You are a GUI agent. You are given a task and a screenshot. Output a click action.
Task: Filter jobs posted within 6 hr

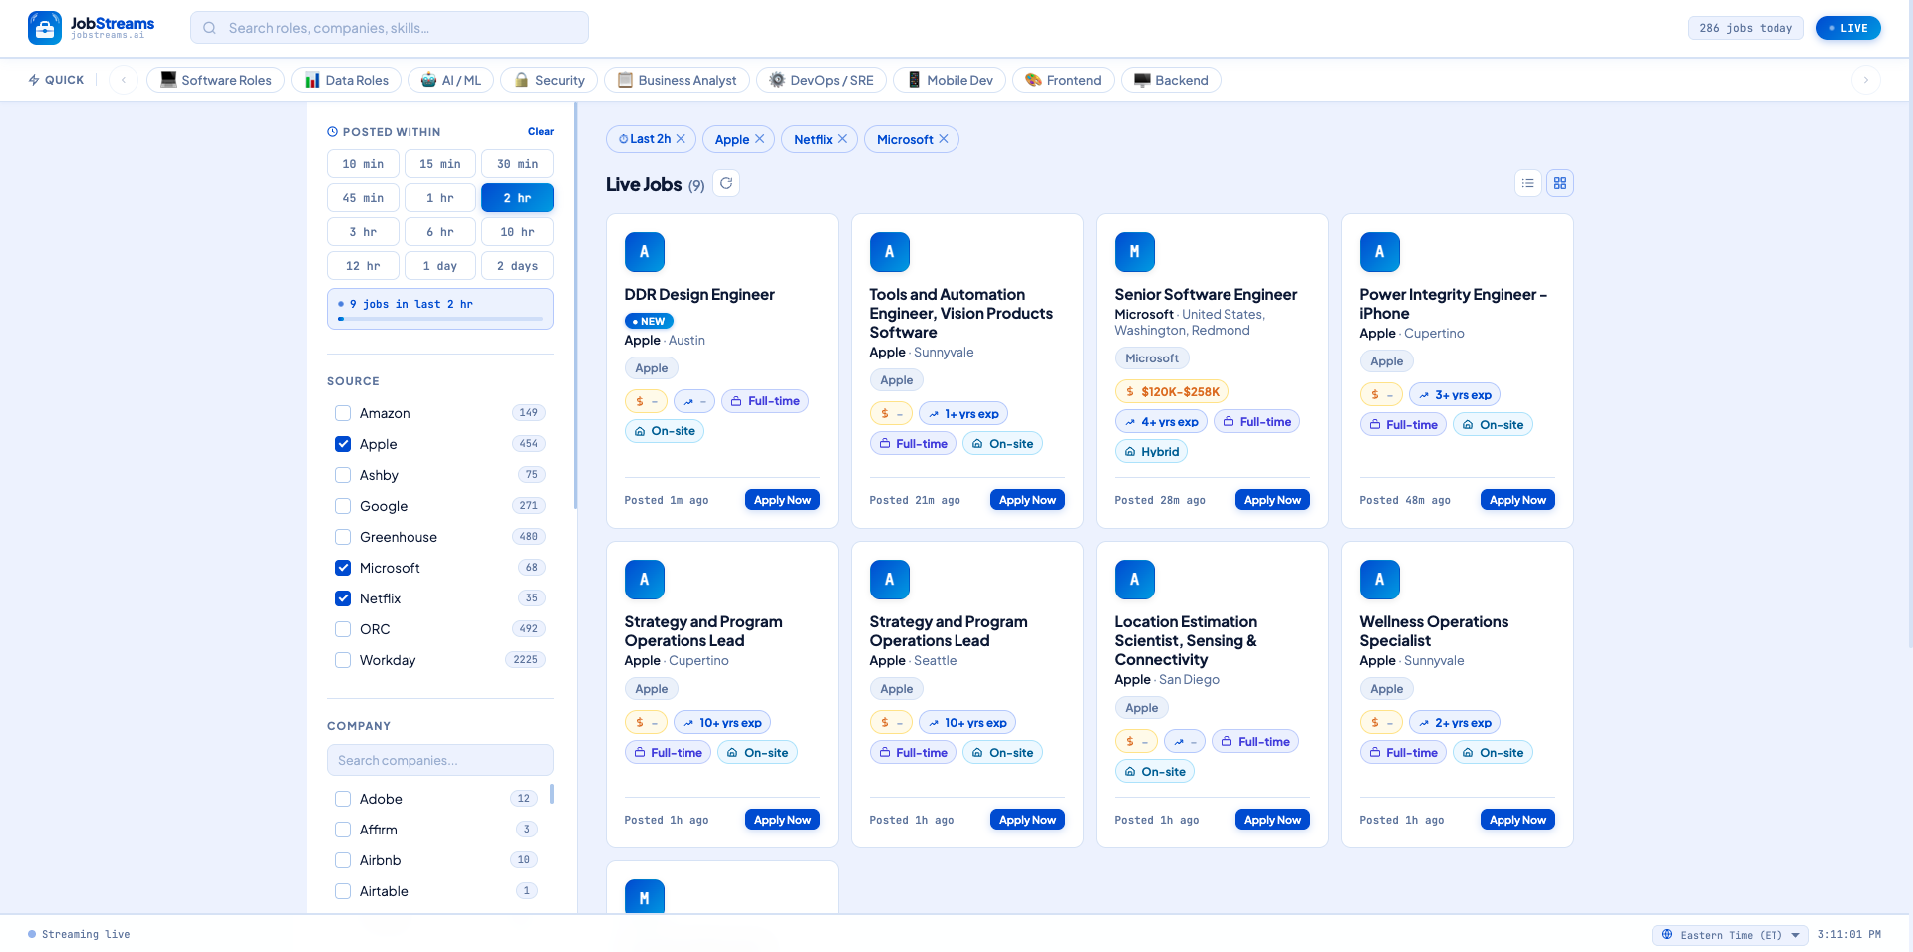(440, 232)
